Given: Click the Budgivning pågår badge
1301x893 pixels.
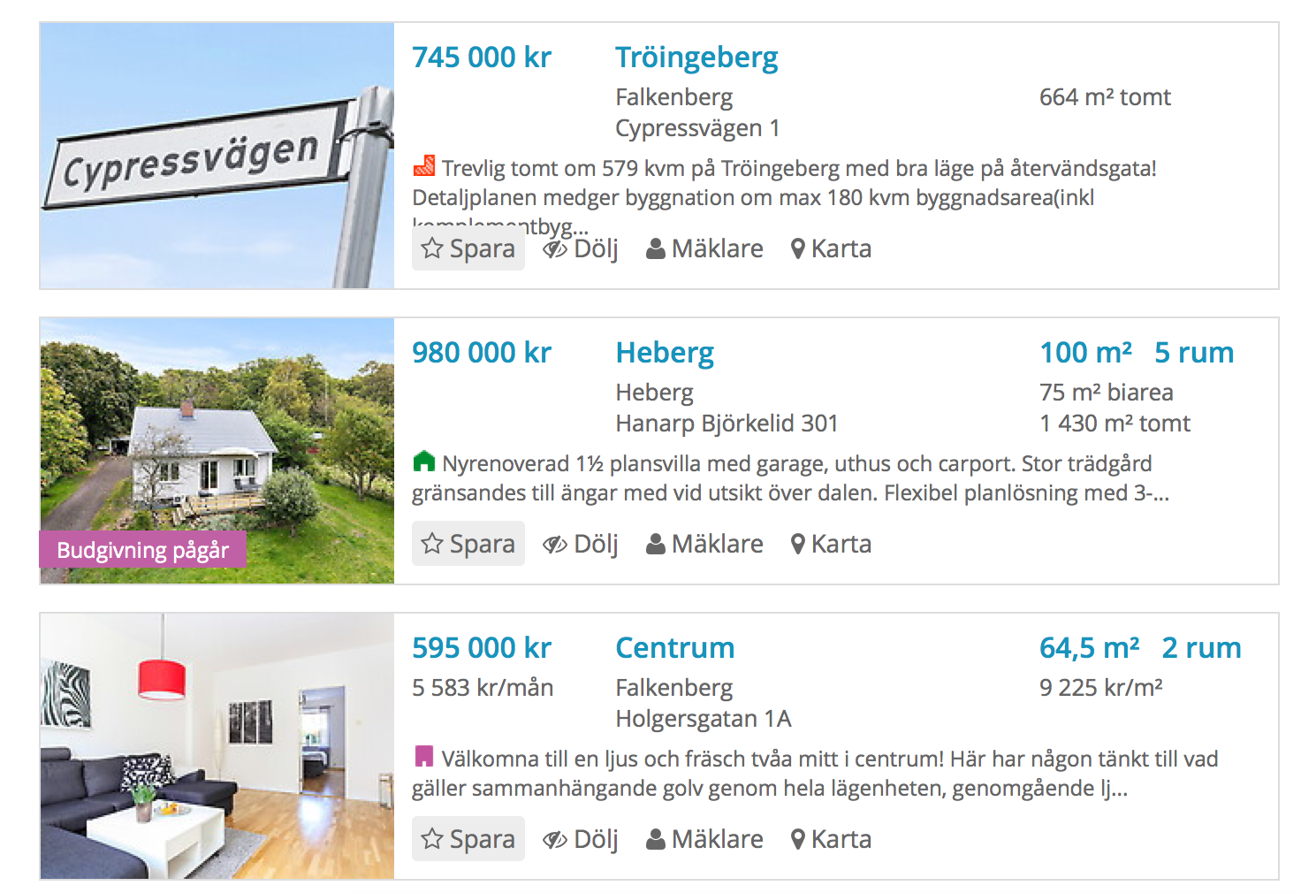Looking at the screenshot, I should (143, 550).
